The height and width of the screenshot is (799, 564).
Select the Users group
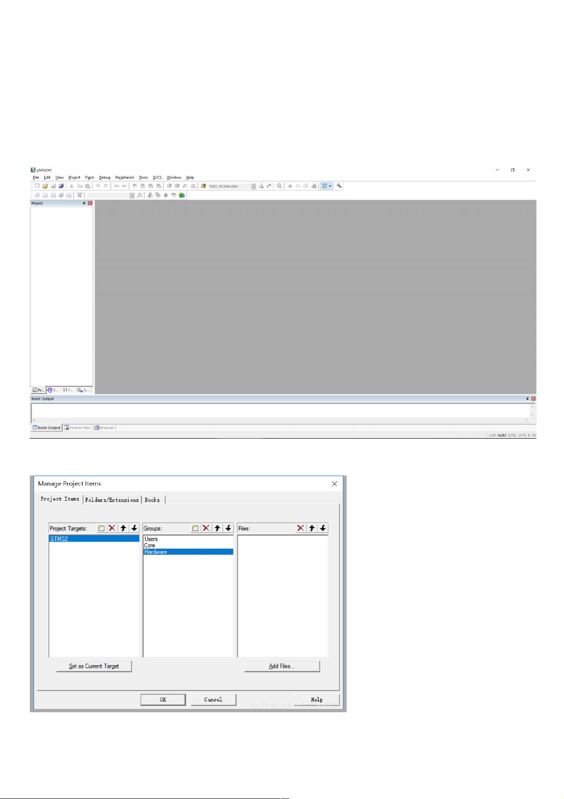click(188, 539)
